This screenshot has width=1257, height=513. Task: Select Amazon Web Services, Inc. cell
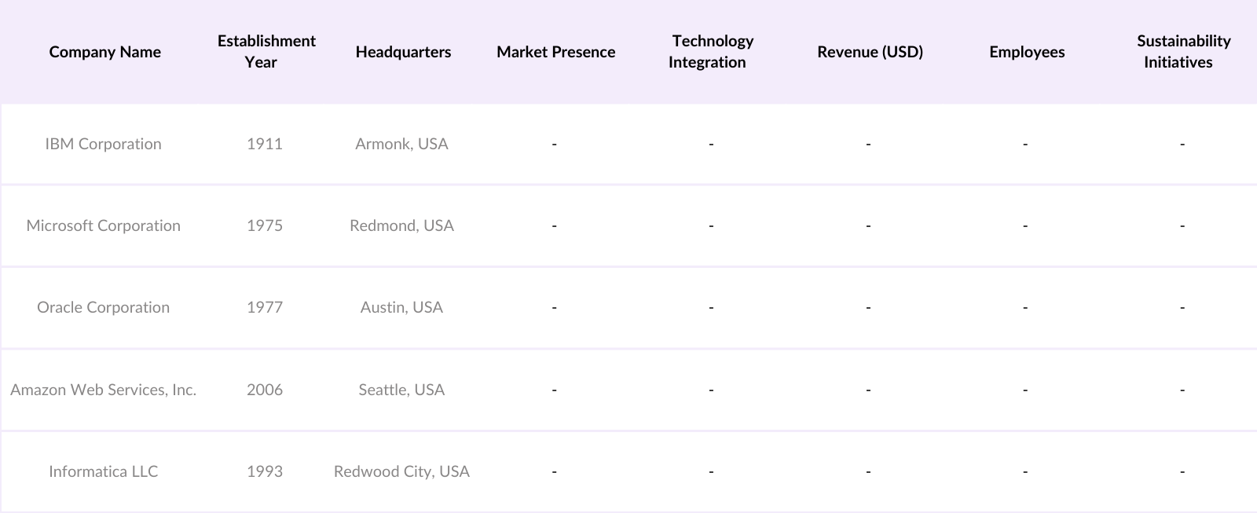click(103, 390)
